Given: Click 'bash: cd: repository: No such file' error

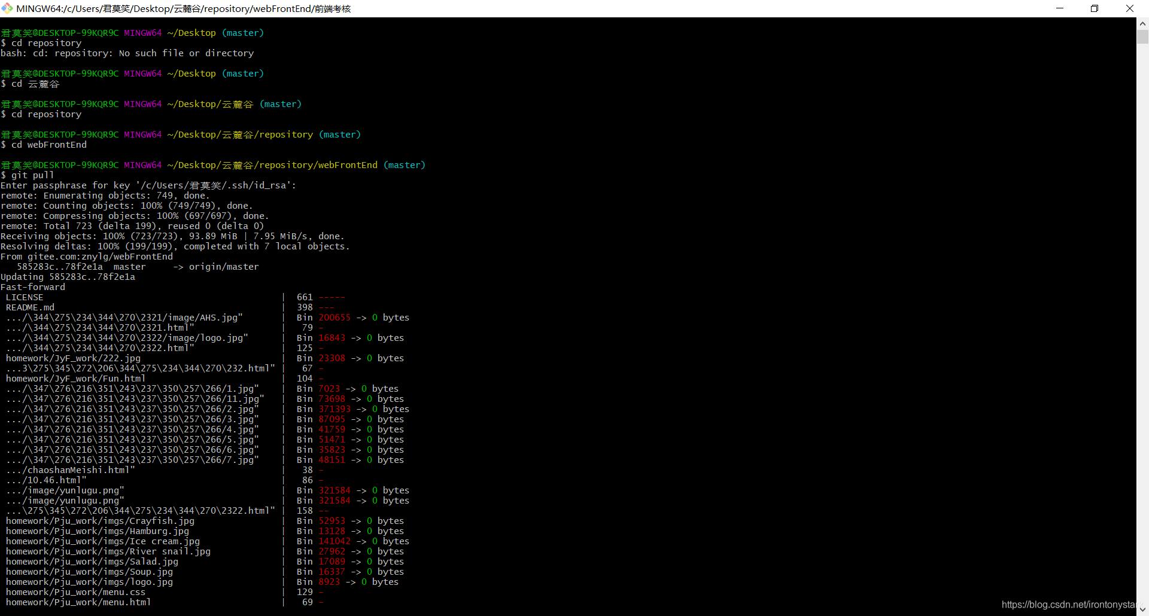Looking at the screenshot, I should (x=127, y=53).
